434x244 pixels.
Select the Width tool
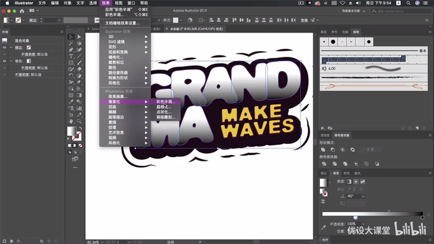[x=71, y=82]
